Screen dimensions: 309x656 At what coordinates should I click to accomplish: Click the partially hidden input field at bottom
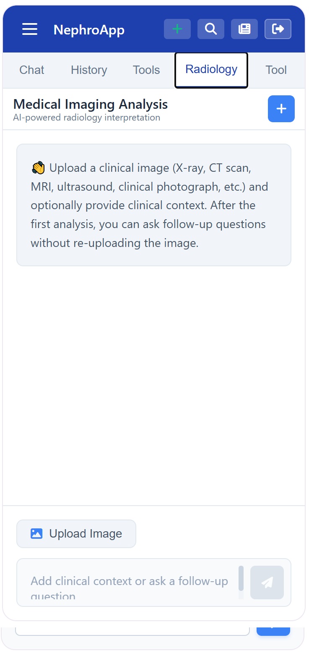click(x=132, y=631)
